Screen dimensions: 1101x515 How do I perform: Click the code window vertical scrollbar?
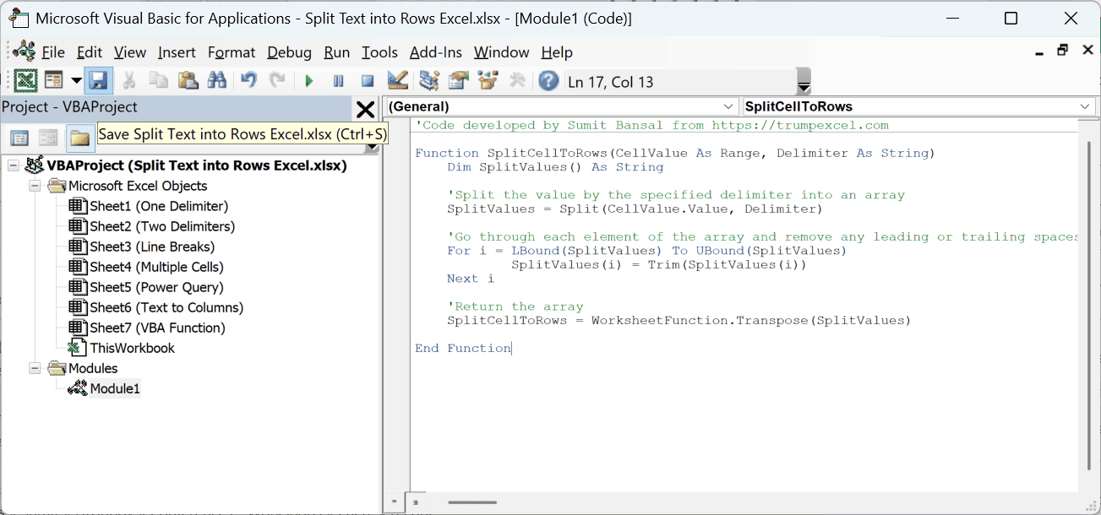[1088, 304]
